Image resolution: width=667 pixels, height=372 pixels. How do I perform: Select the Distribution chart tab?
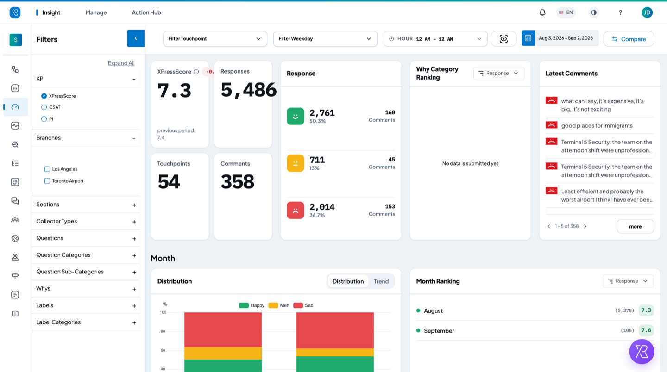click(x=348, y=281)
